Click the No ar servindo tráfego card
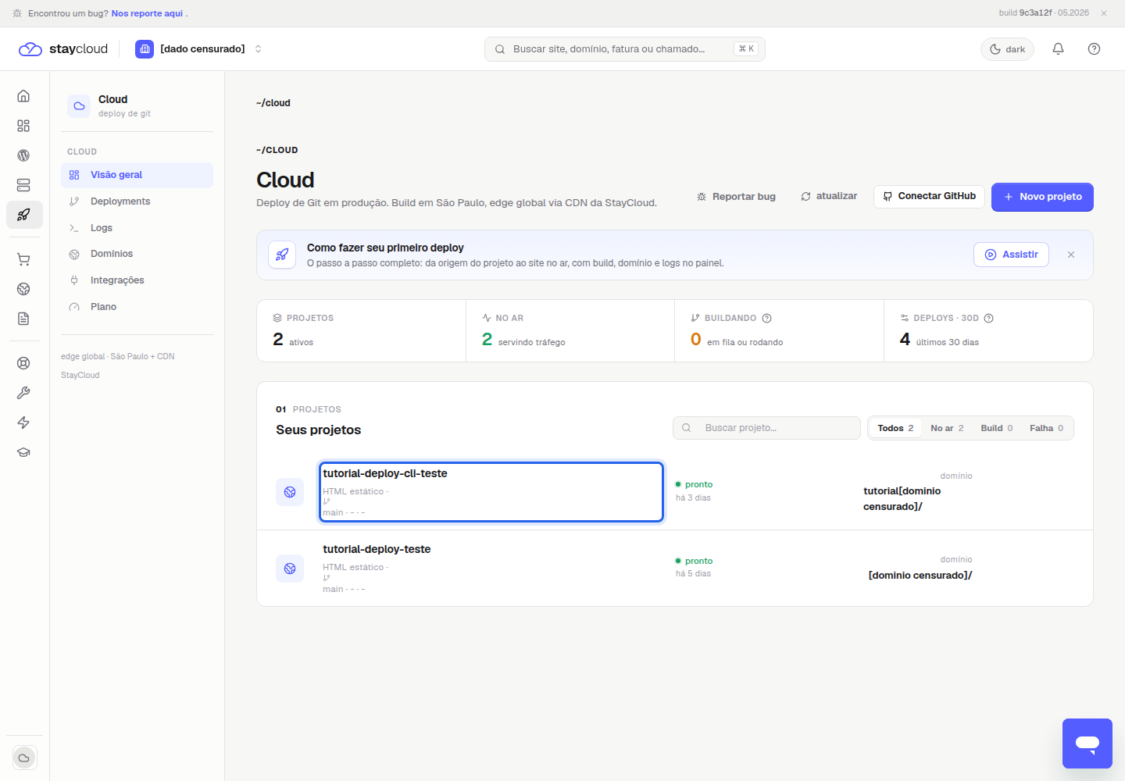Image resolution: width=1125 pixels, height=781 pixels. 570,331
